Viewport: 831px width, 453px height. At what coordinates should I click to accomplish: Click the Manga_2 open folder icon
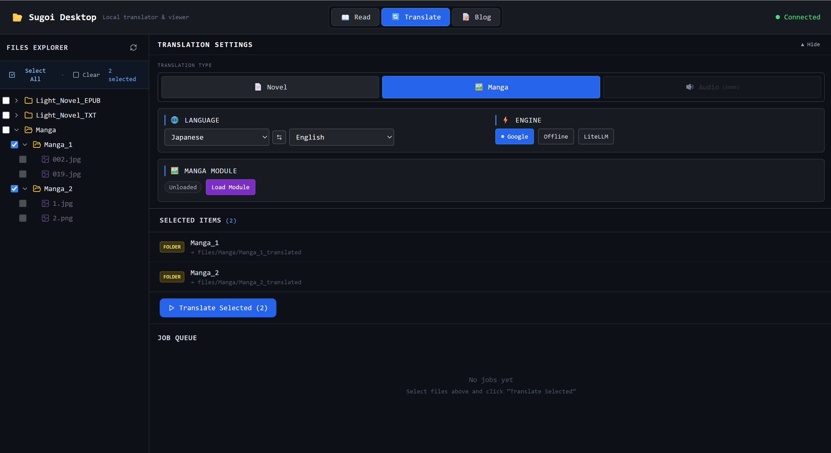(x=37, y=188)
